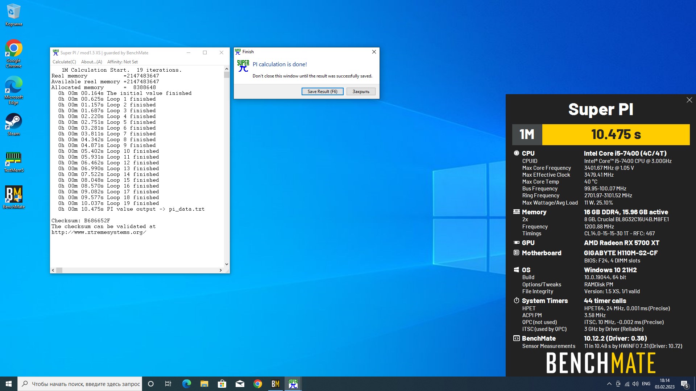Open the Recycle Bin desktop icon
696x391 pixels.
(x=14, y=15)
